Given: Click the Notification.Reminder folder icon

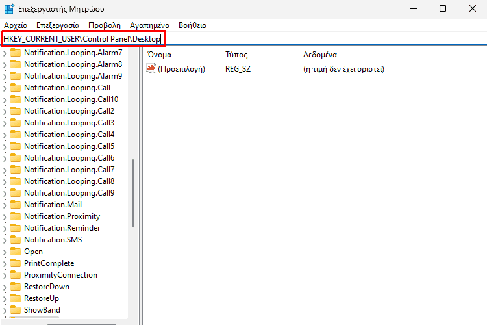Looking at the screenshot, I should pyautogui.click(x=16, y=228).
